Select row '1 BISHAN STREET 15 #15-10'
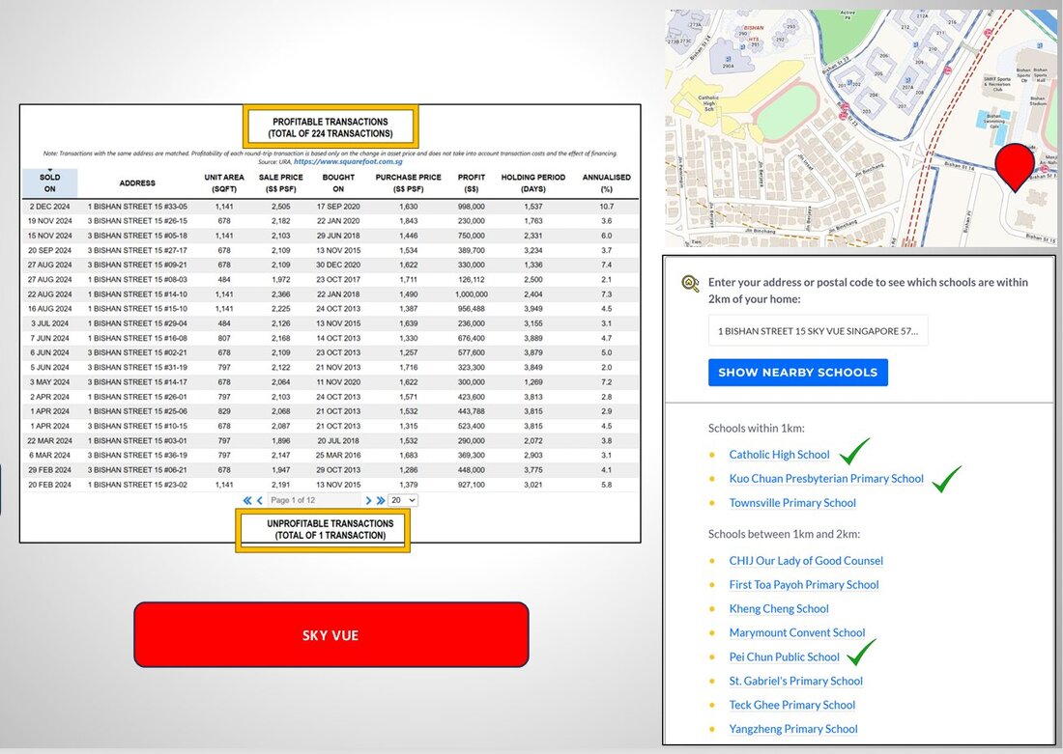Image resolution: width=1063 pixels, height=754 pixels. click(x=330, y=309)
